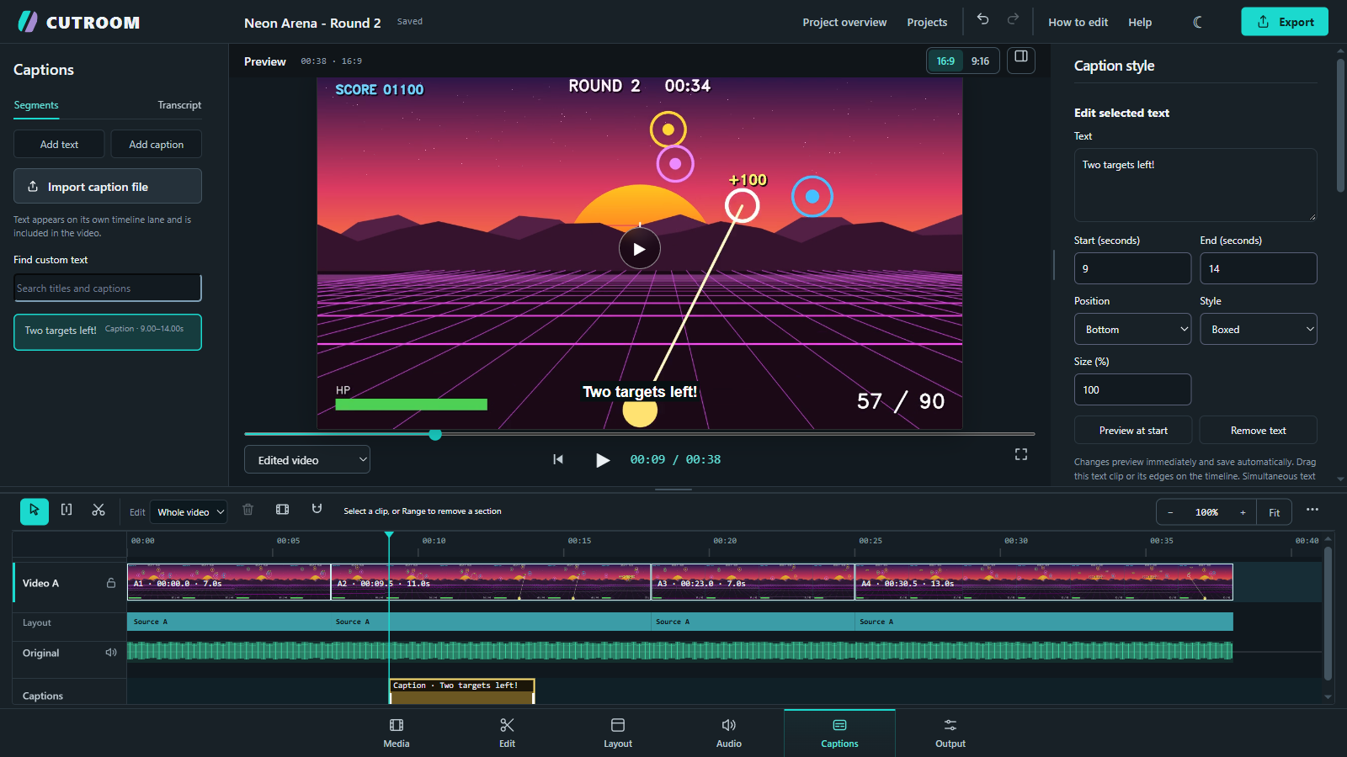Click the Fit timeline button
The height and width of the screenshot is (757, 1347).
coord(1275,512)
